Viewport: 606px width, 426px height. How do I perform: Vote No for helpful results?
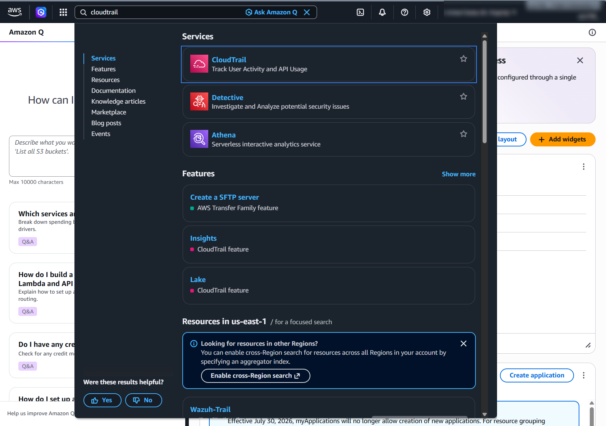[143, 400]
